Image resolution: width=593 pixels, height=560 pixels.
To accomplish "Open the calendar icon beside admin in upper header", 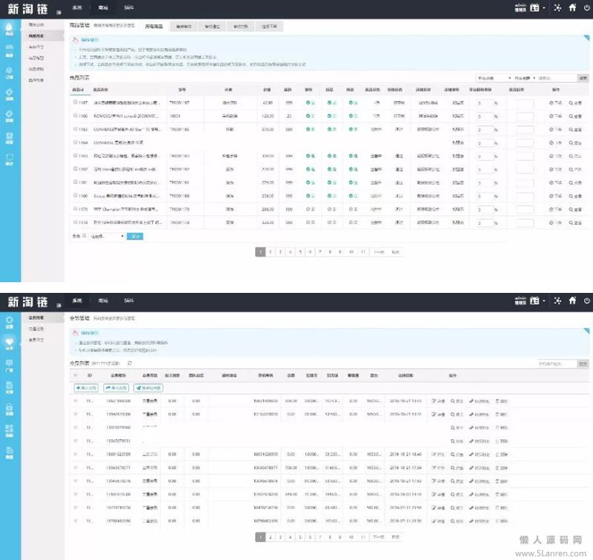I will pos(534,8).
